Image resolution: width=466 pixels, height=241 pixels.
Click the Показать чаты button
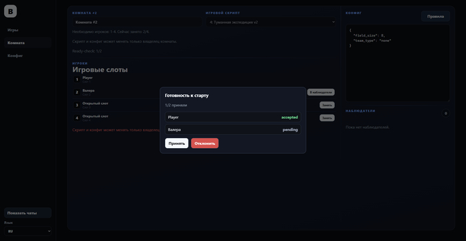point(28,213)
